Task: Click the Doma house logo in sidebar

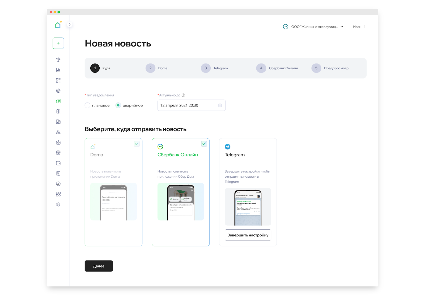Action: (58, 25)
